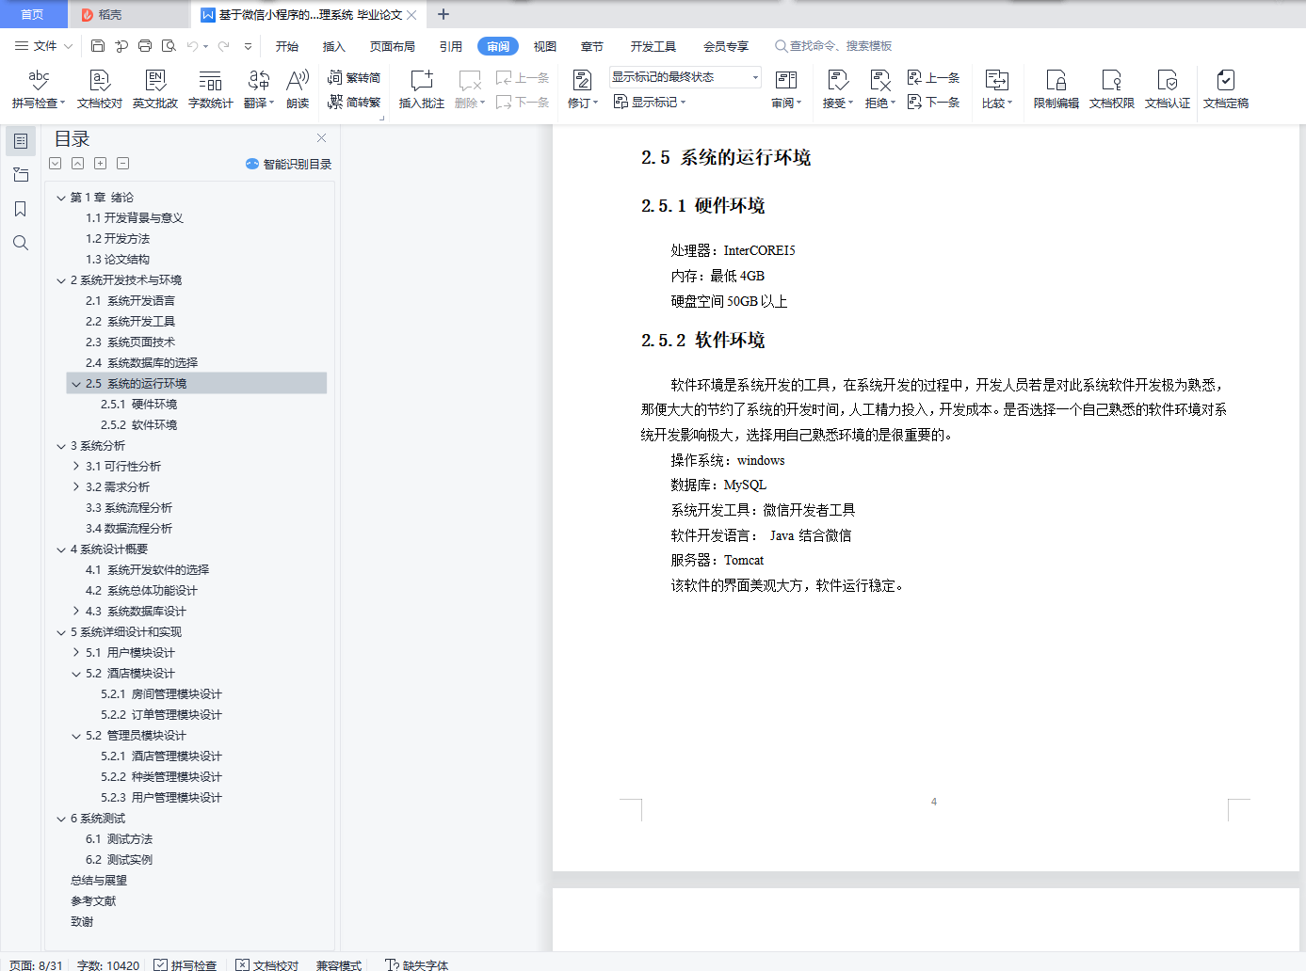The width and height of the screenshot is (1306, 971).
Task: Click the search magnifier in left sidebar
Action: tap(21, 243)
